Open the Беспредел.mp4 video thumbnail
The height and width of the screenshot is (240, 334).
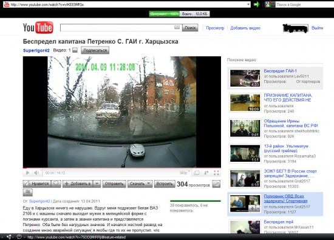click(x=245, y=227)
